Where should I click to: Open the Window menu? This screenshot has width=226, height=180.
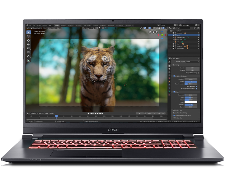point(45,25)
